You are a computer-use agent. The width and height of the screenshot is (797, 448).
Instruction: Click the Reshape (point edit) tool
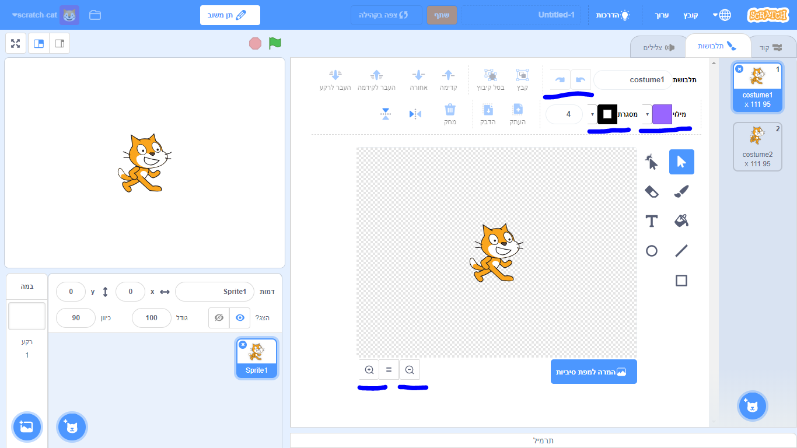[652, 162]
